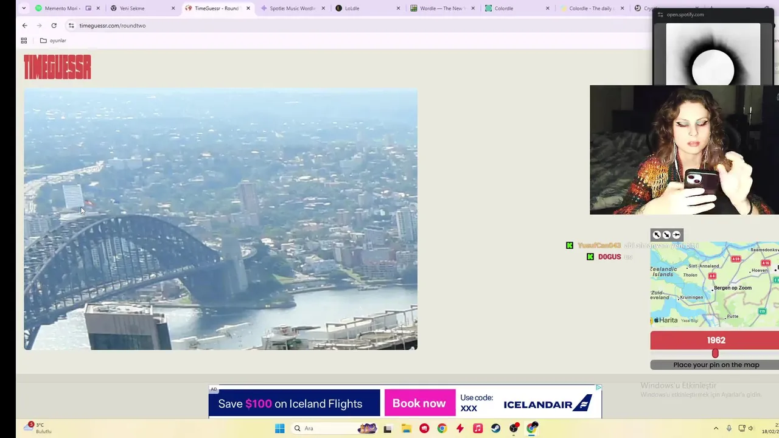
Task: Open weather widget showing 3°C
Action: pos(37,428)
